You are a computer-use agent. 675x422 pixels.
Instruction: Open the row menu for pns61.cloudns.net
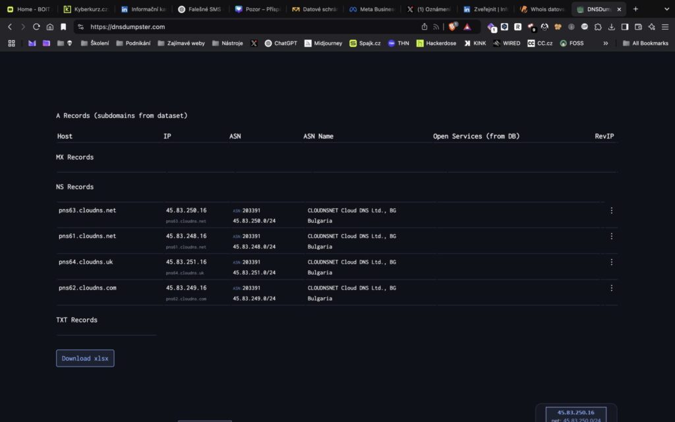point(611,237)
